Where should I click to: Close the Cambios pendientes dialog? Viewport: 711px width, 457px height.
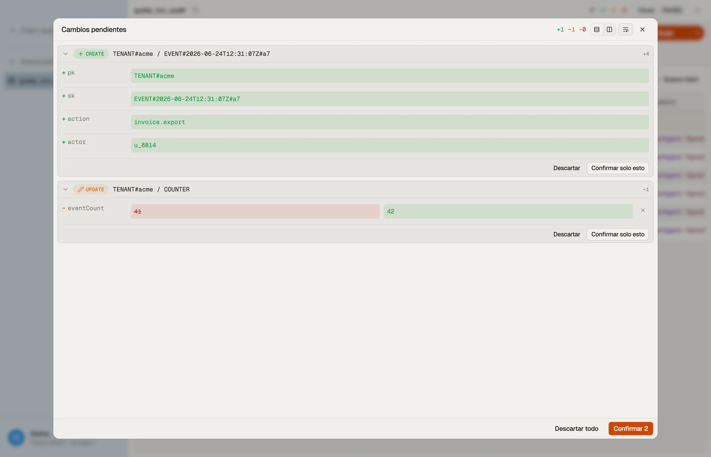pyautogui.click(x=642, y=29)
